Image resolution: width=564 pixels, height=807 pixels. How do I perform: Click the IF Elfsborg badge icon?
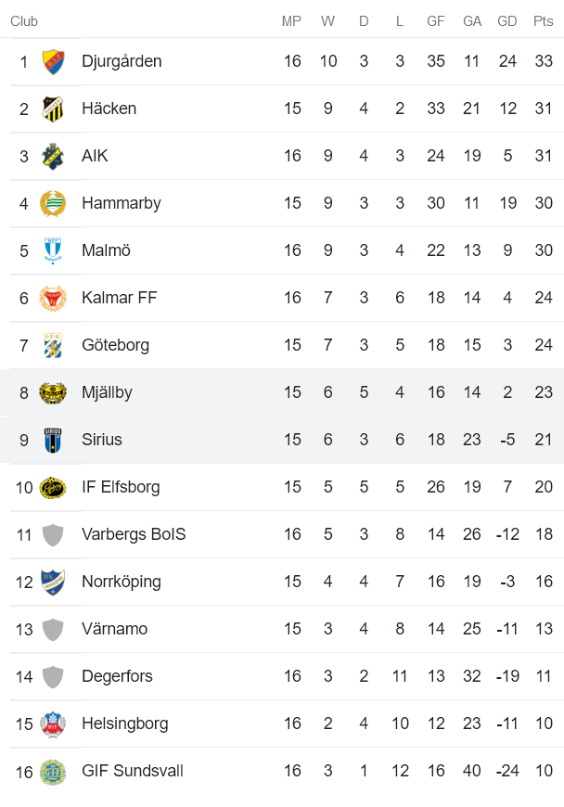coord(53,487)
